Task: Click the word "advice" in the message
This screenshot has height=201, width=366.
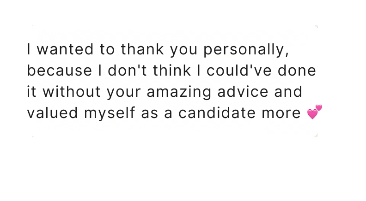Action: pos(243,92)
